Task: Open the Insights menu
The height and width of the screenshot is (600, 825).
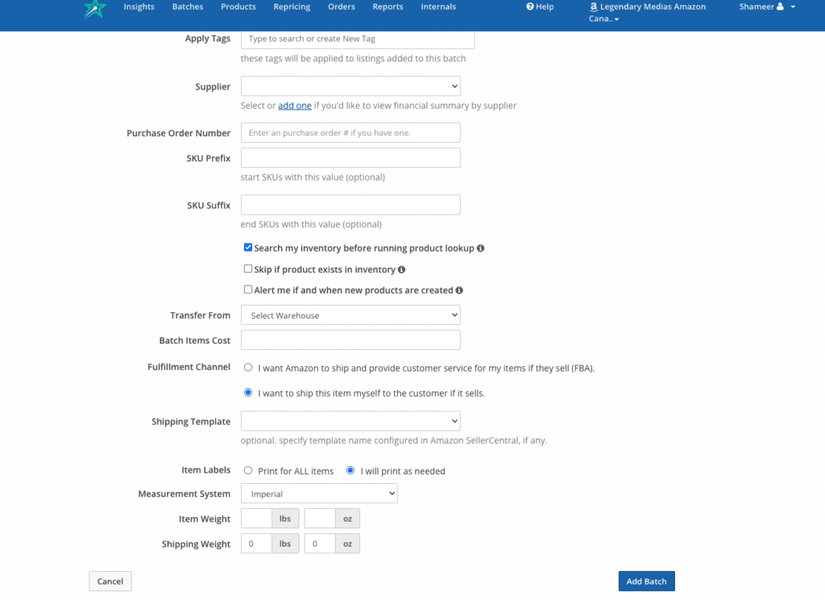Action: click(x=139, y=6)
